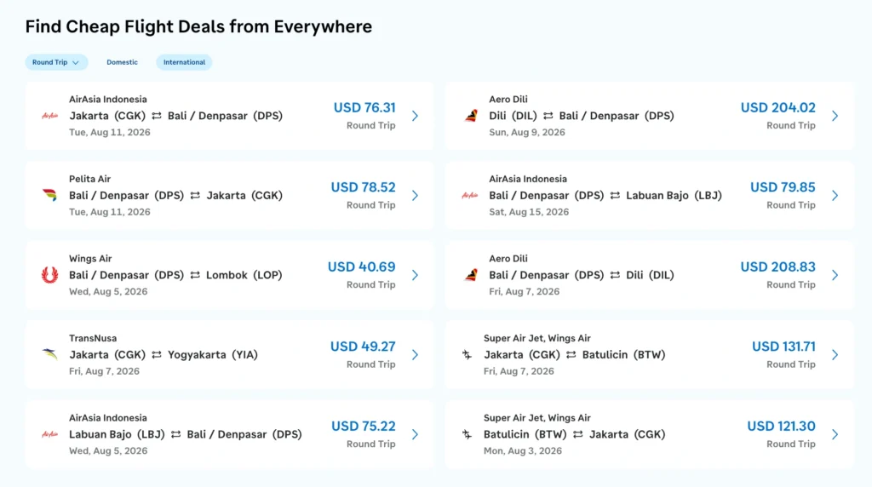Click swap arrows in Jakarta–Batulicin route

(571, 354)
